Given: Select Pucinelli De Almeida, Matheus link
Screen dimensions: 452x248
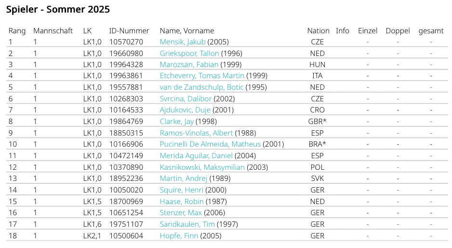Looking at the screenshot, I should [210, 144].
